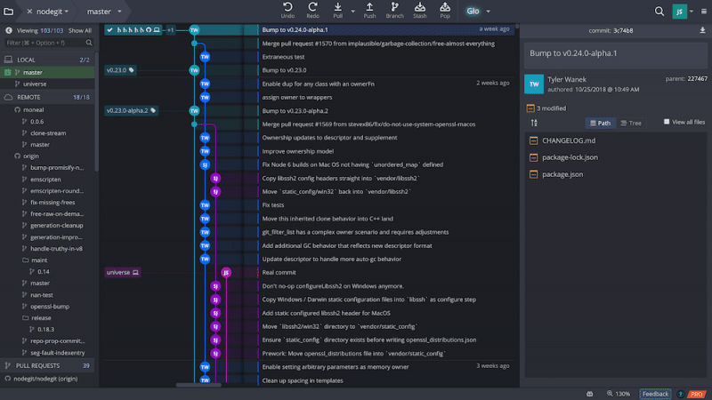The image size is (712, 400).
Task: Click the universe branch label in graph
Action: point(122,272)
